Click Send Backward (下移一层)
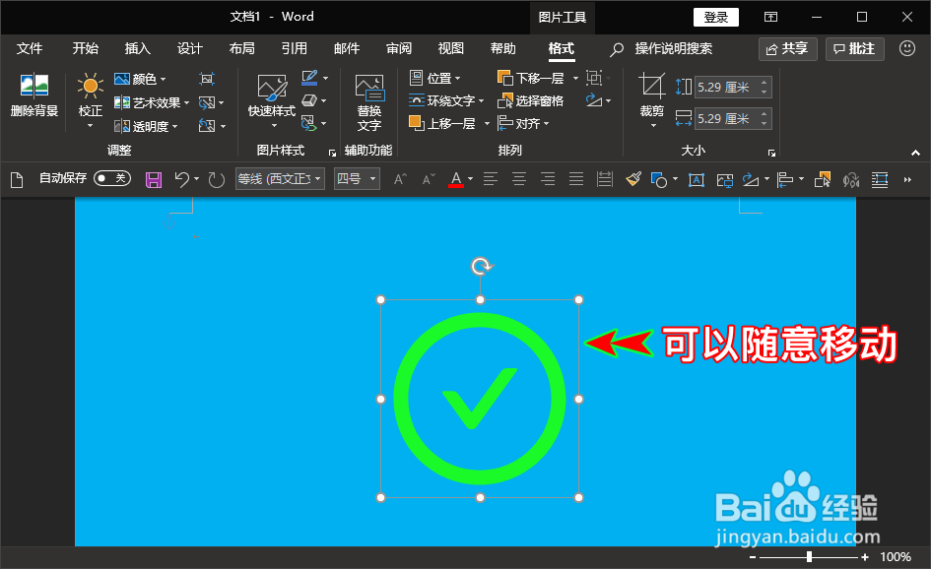The width and height of the screenshot is (931, 569). click(531, 79)
